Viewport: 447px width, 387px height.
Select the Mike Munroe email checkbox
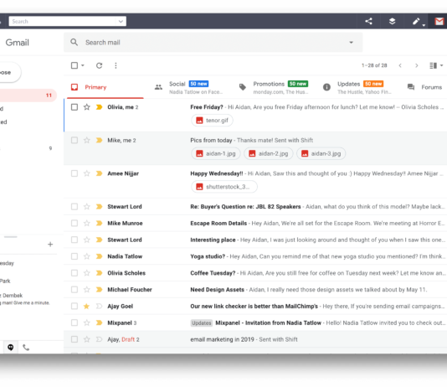click(74, 224)
